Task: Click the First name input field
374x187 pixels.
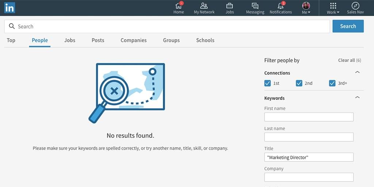Action: click(x=309, y=117)
